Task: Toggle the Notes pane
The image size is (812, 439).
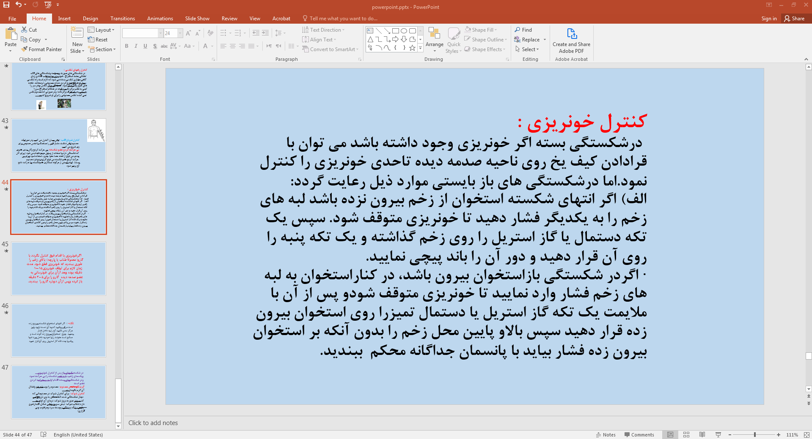Action: 606,434
